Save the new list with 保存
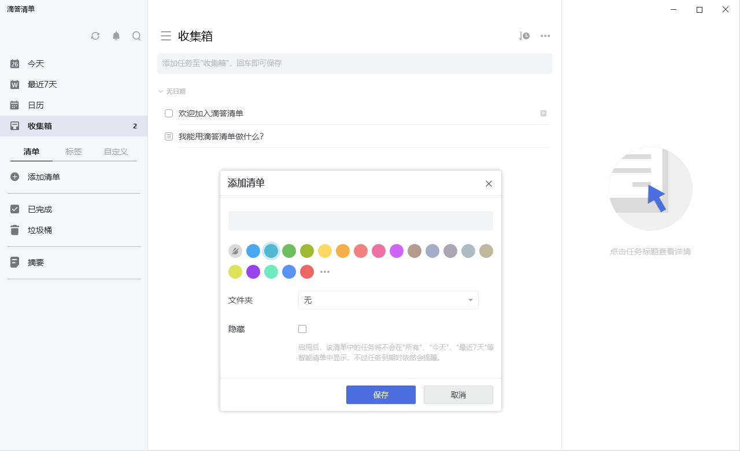 380,394
